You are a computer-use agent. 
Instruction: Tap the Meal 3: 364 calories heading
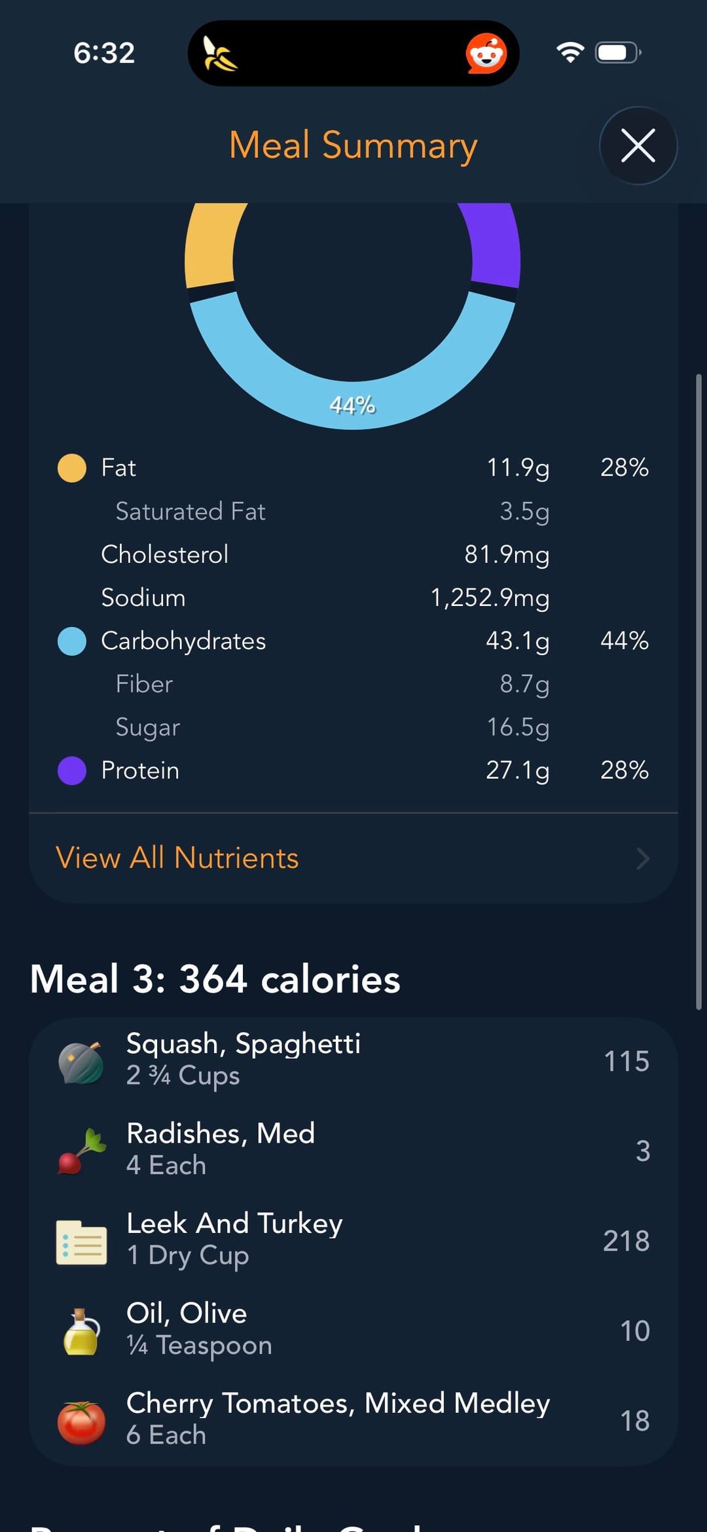[215, 979]
